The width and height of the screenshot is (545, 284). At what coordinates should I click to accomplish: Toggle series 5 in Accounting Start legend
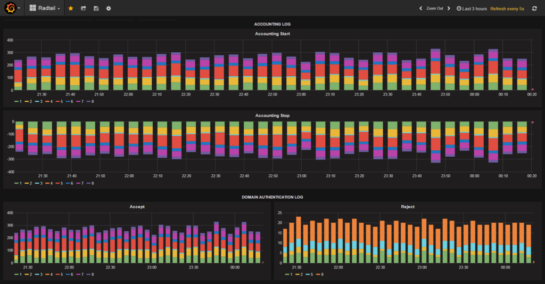[60, 102]
